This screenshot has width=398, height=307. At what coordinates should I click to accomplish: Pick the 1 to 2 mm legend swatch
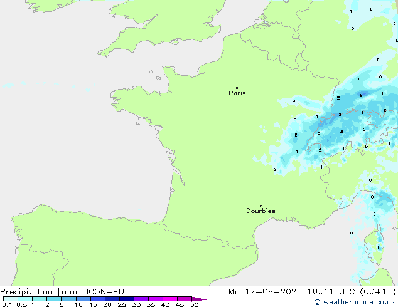point(40,299)
